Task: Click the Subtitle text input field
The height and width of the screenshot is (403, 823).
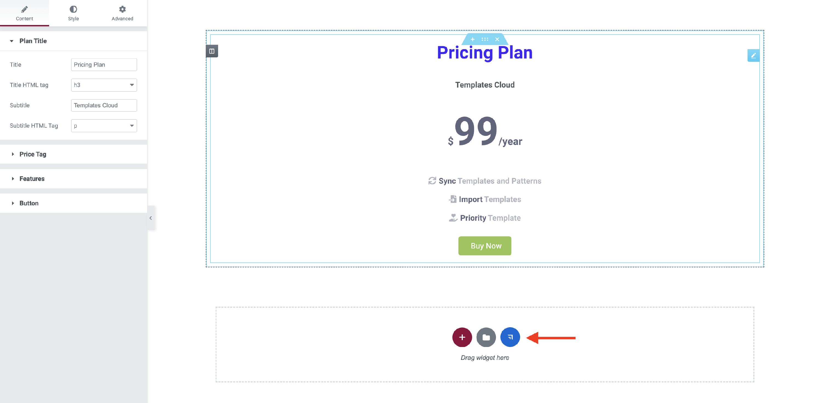Action: [104, 105]
